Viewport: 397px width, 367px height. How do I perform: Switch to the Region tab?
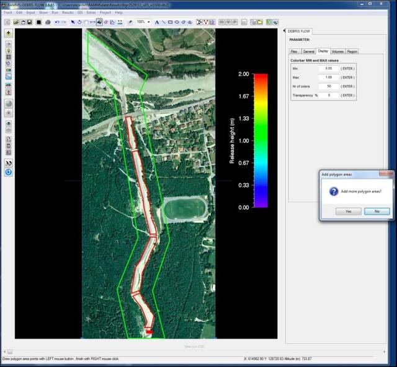click(x=352, y=51)
